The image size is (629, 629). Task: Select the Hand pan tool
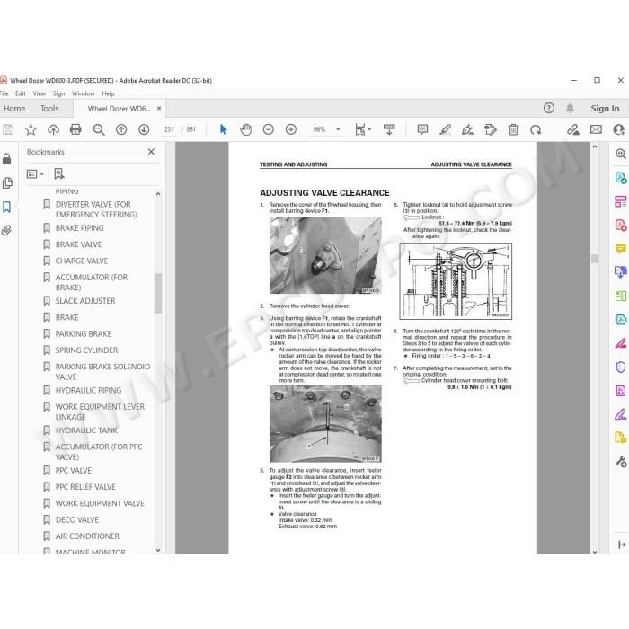point(245,129)
